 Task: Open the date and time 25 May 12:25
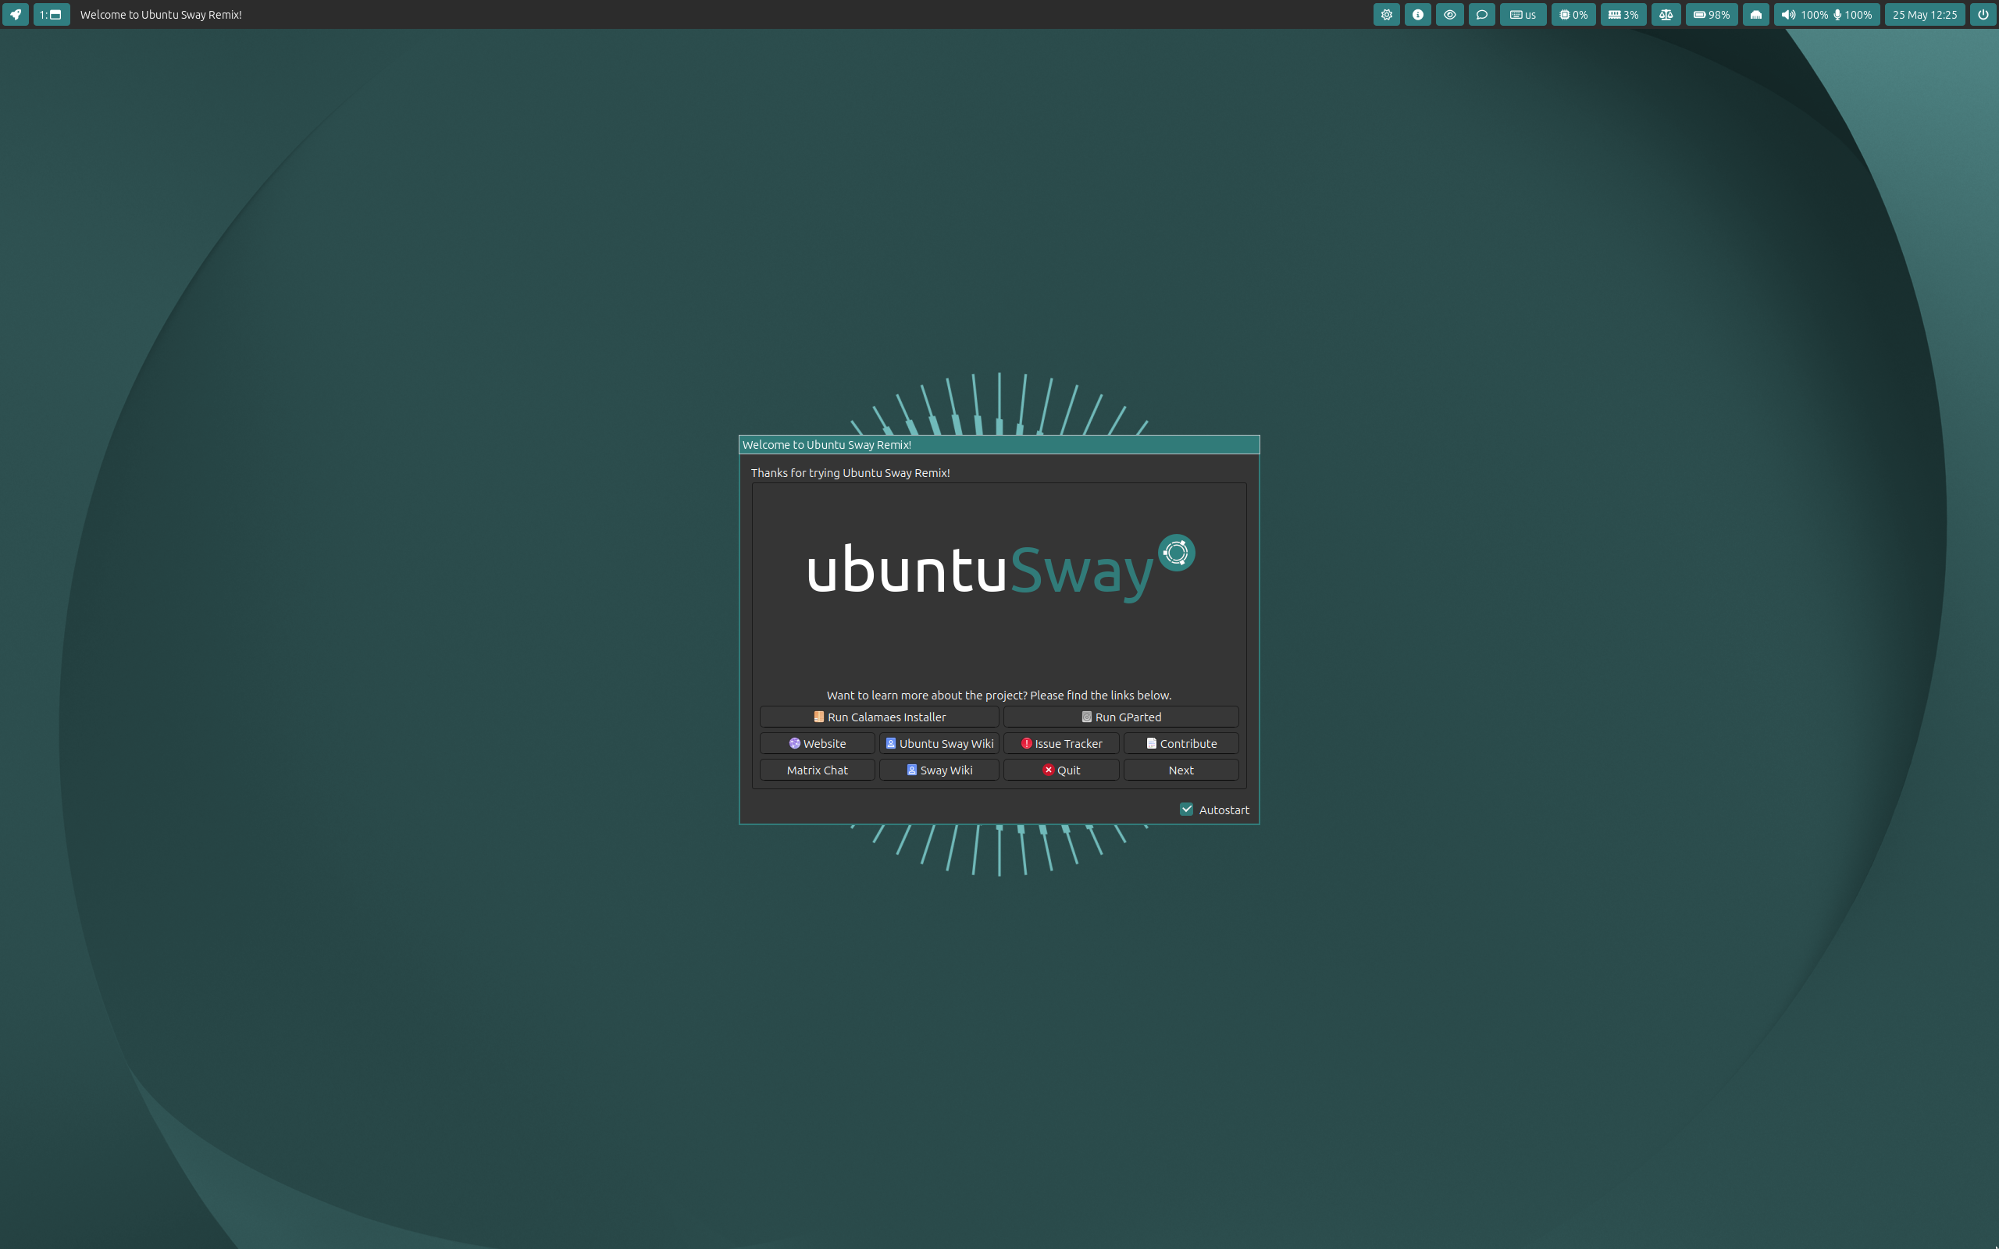[1924, 14]
